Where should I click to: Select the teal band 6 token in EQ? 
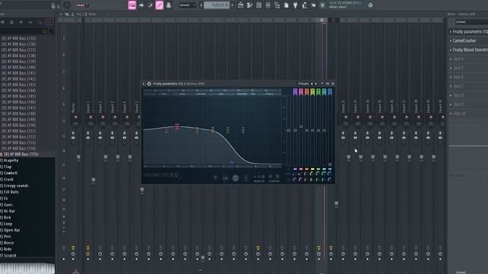[x=324, y=91]
